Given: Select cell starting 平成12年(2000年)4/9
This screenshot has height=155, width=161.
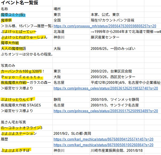Looking at the screenshot, I should (x=126, y=83).
